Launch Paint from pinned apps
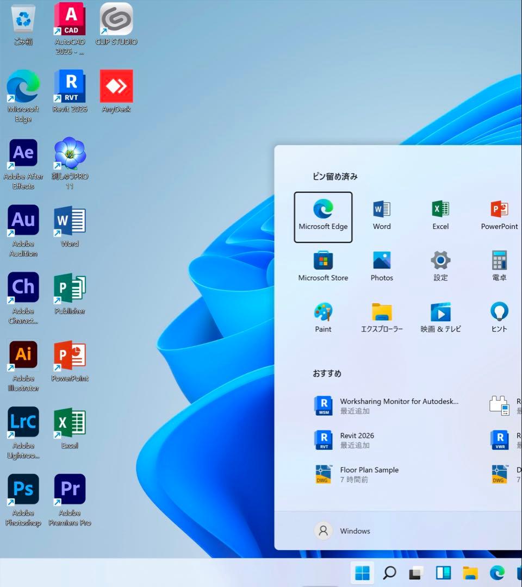The image size is (522, 587). (x=323, y=318)
